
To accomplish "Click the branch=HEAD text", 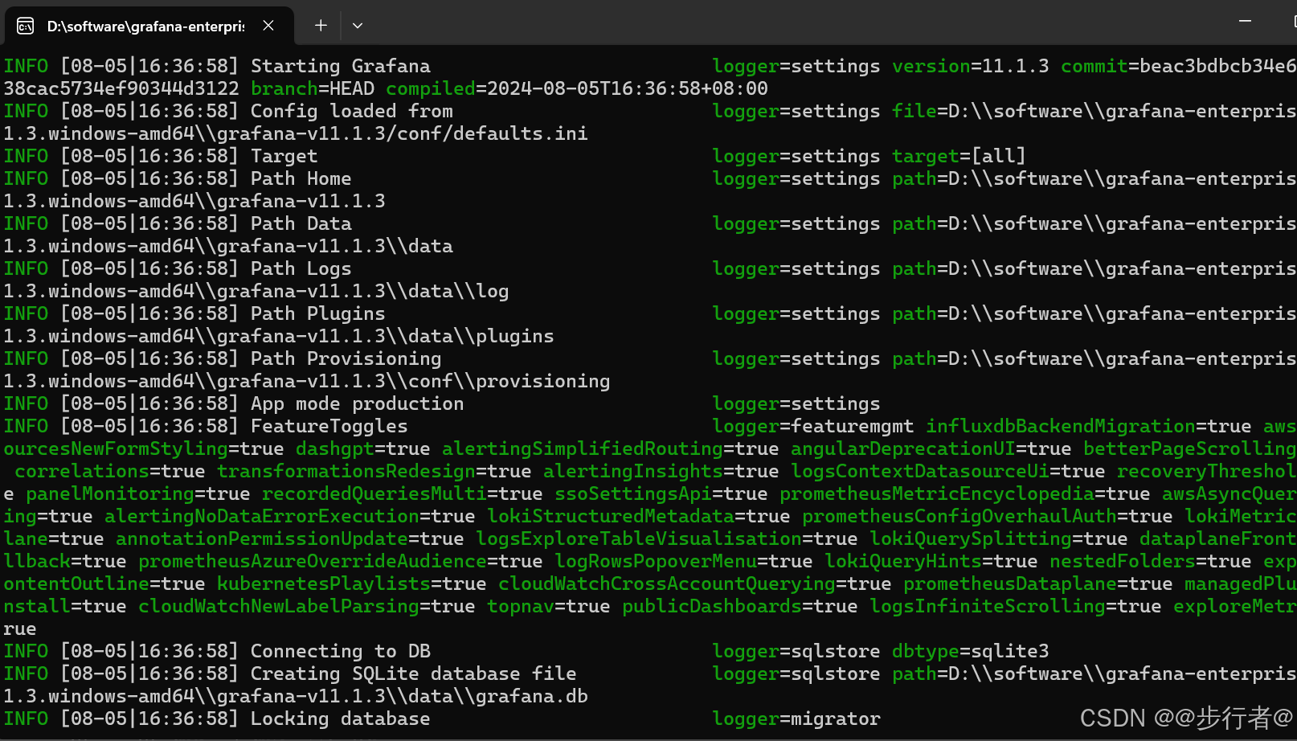I will pos(313,88).
